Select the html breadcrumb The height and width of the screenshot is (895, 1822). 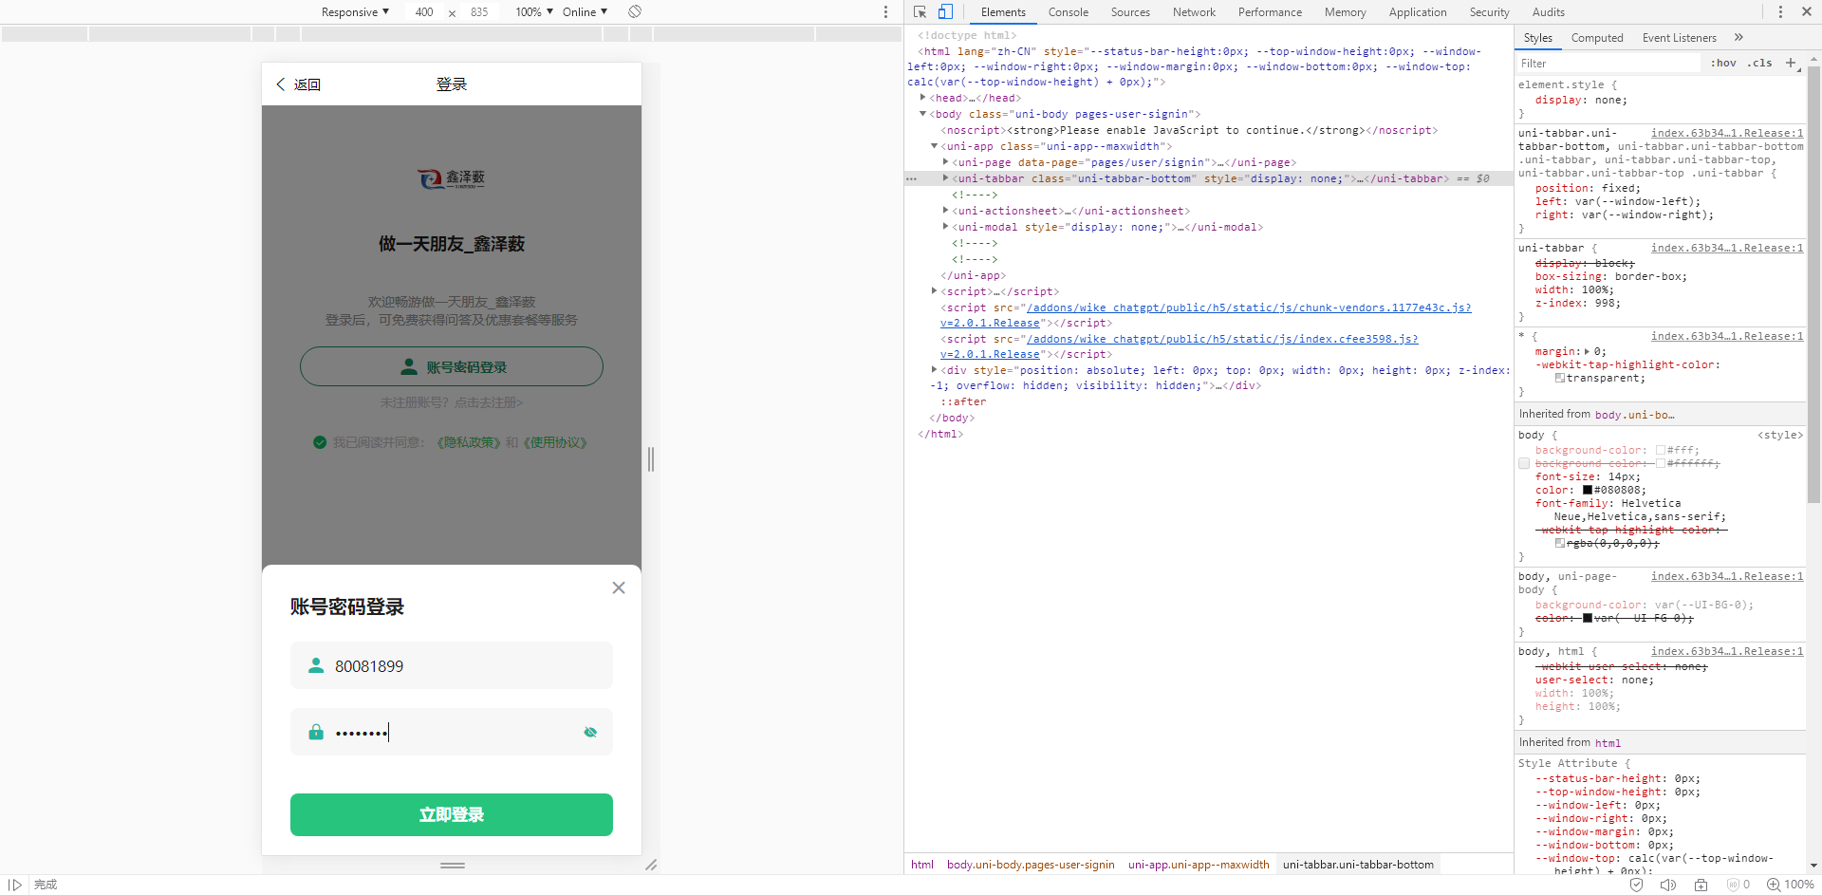pyautogui.click(x=922, y=864)
